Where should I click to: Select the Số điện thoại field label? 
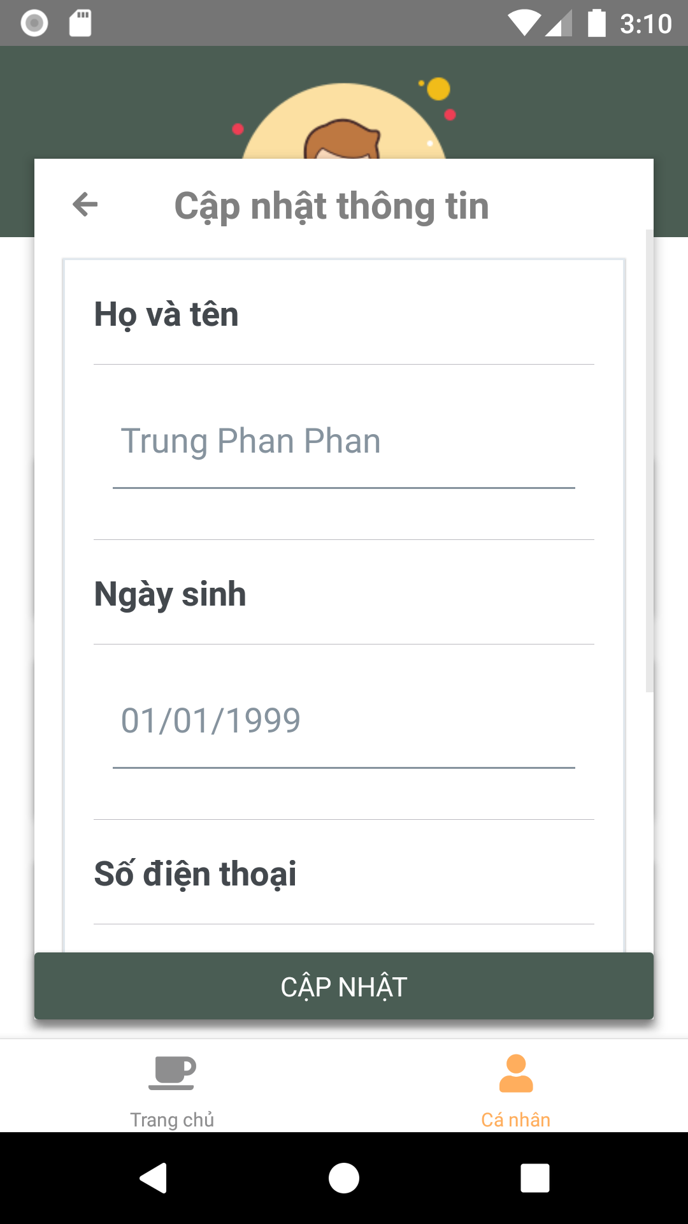196,873
